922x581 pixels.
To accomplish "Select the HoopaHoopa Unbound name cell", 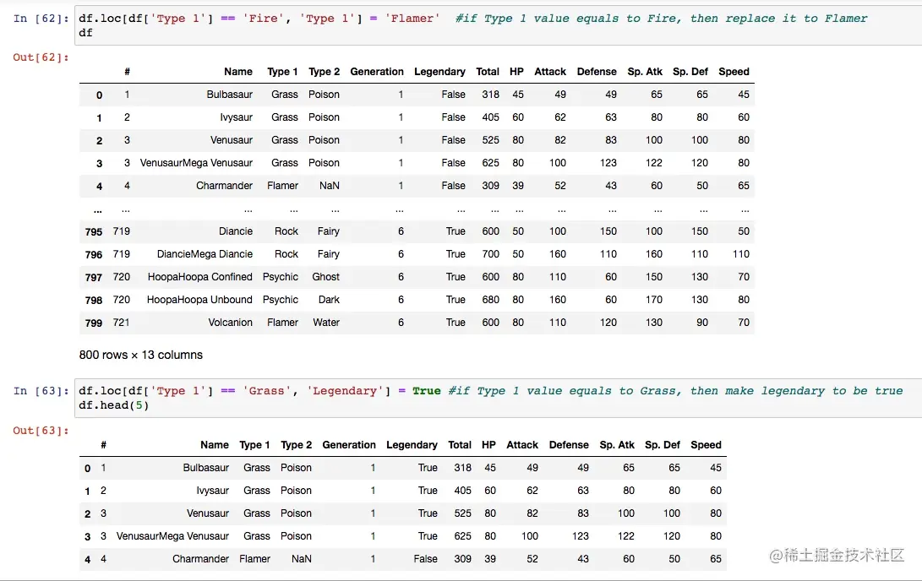I will click(x=199, y=300).
